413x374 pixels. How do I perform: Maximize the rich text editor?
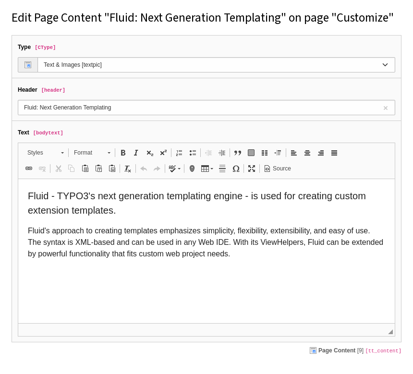pyautogui.click(x=252, y=169)
